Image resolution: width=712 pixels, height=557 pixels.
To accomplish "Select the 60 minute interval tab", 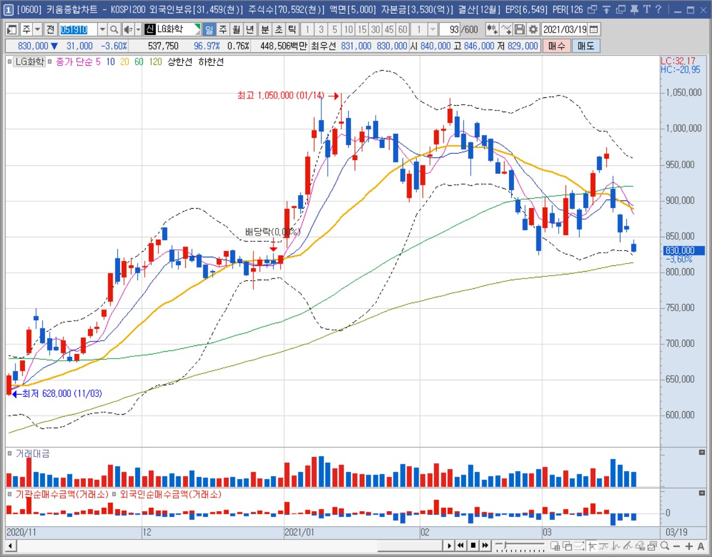I will point(403,29).
